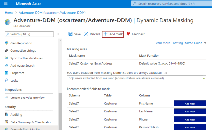Discard masking changes
Viewport: 212px width, 130px height.
click(x=92, y=34)
